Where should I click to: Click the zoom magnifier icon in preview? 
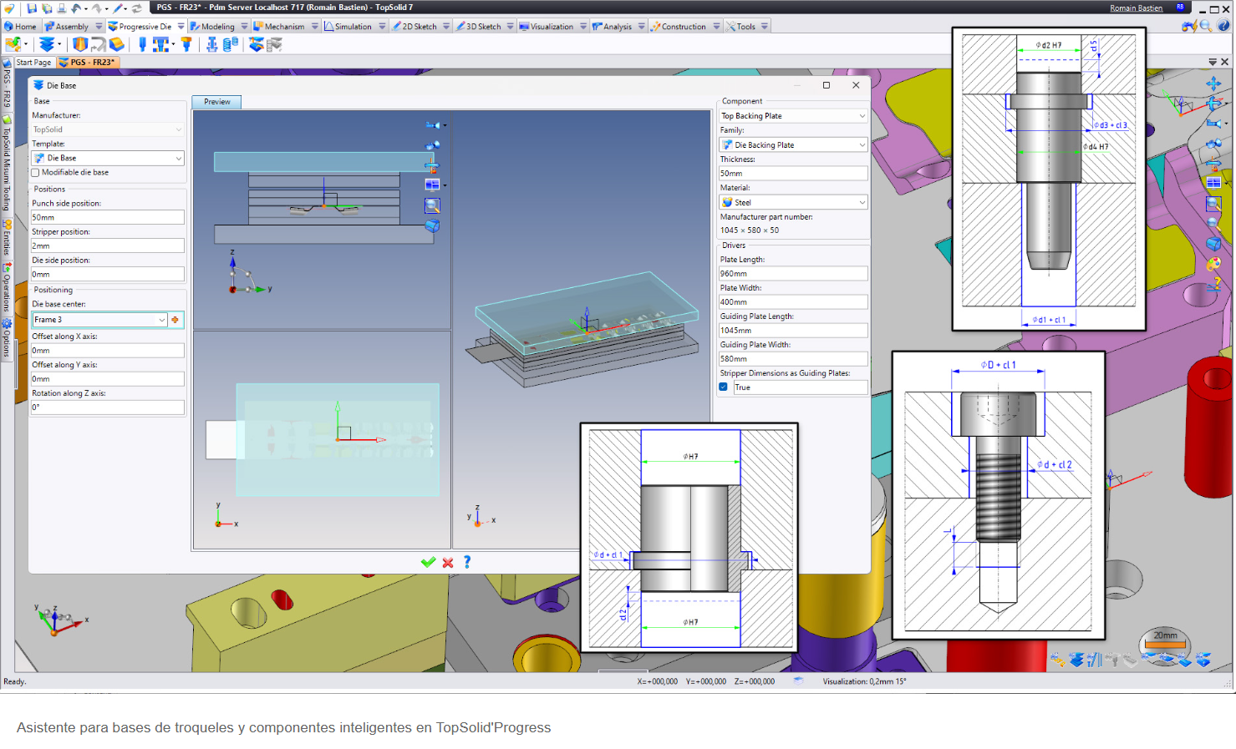tap(432, 205)
